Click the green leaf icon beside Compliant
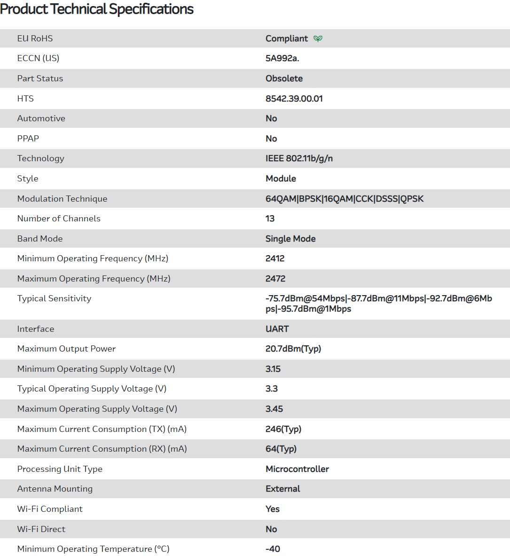 click(x=318, y=39)
